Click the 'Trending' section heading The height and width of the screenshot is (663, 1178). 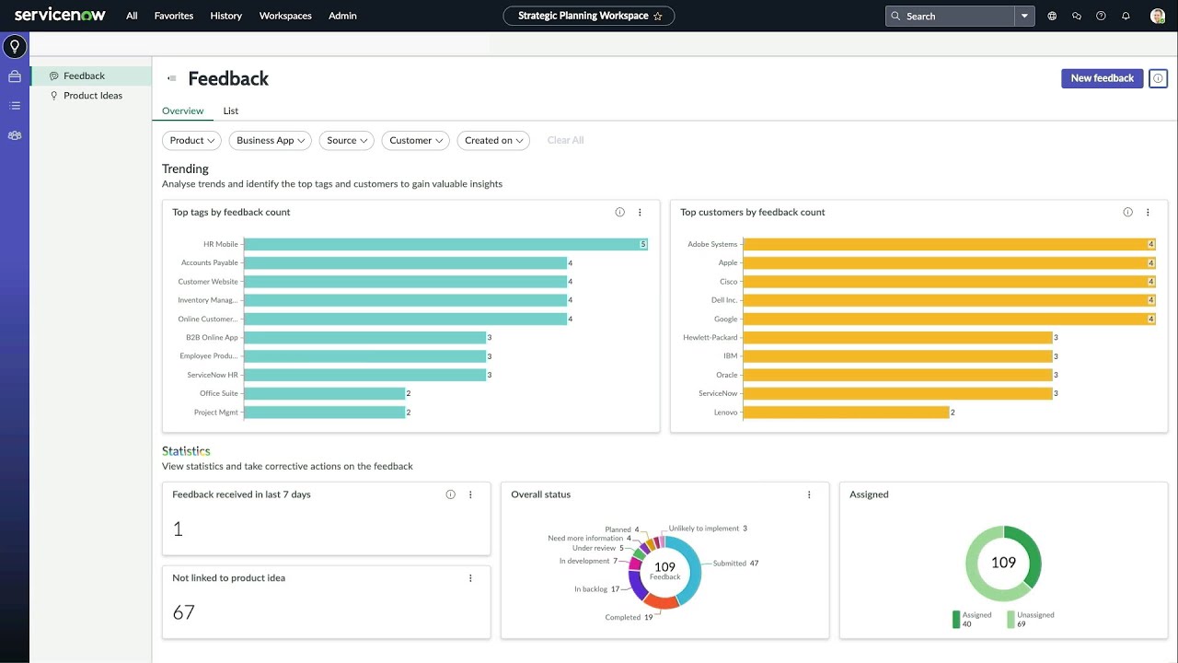[185, 169]
